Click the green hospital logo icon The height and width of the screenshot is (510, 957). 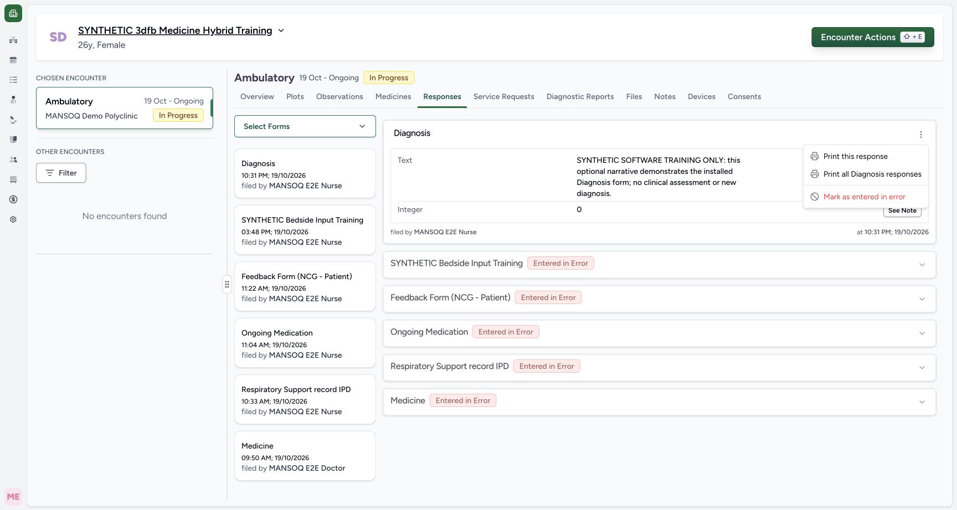coord(13,13)
